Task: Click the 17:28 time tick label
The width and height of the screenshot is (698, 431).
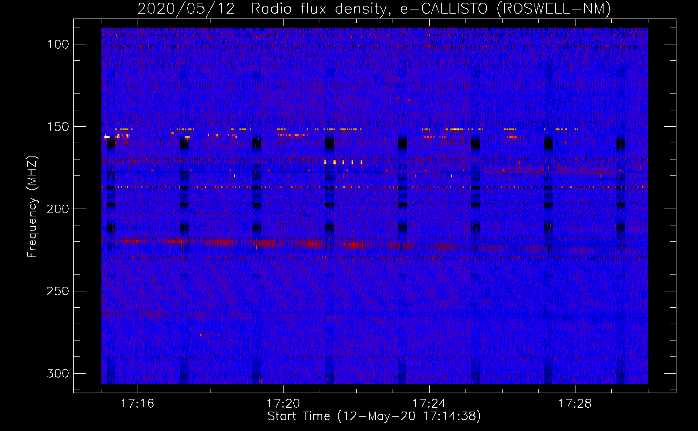Action: click(x=575, y=403)
